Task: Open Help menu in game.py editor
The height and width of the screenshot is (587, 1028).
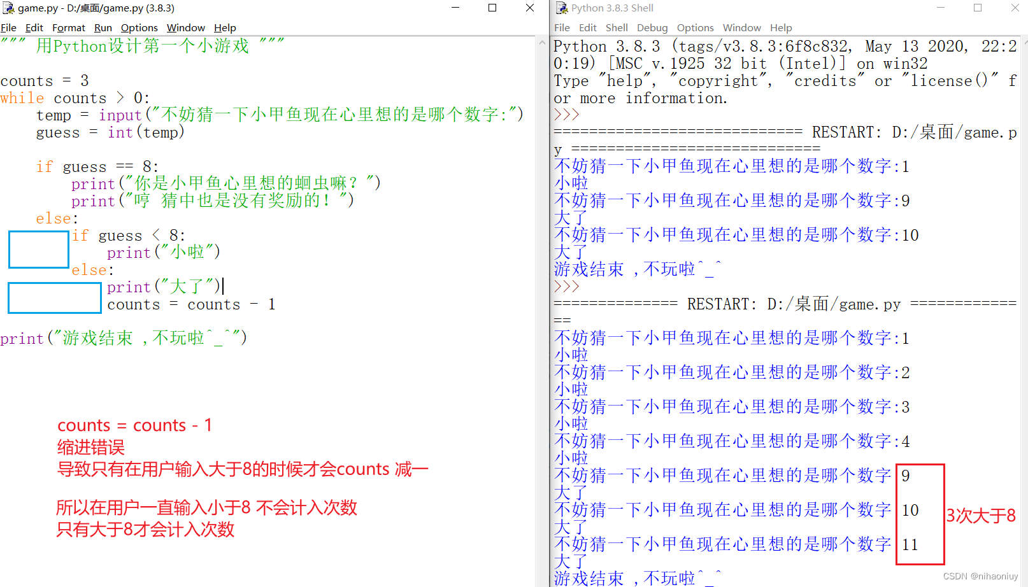Action: click(225, 28)
